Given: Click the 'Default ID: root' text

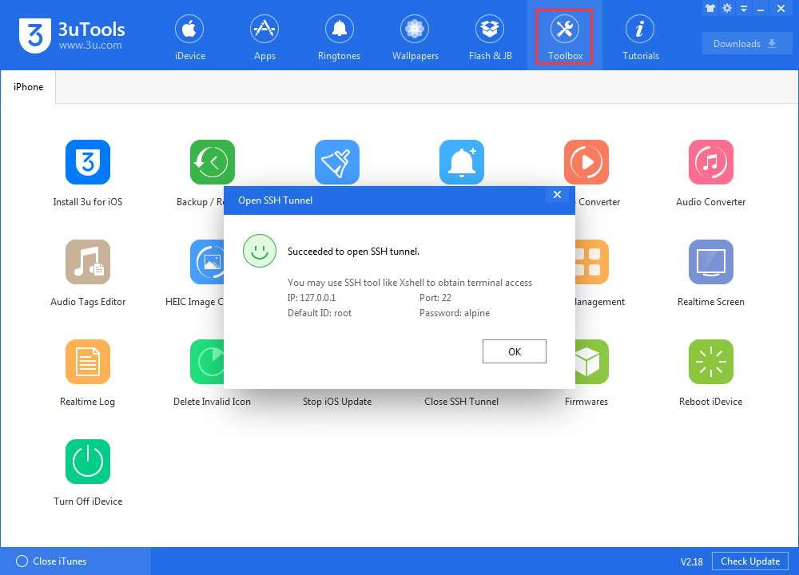Looking at the screenshot, I should tap(320, 313).
